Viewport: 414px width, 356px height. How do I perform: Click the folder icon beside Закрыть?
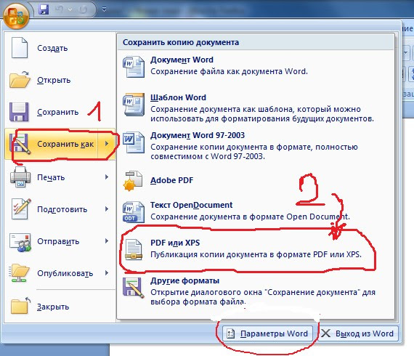[20, 306]
